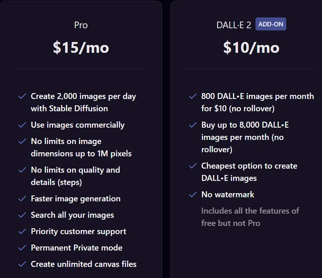Click the ADD-ON badge next to DALL·E 2
Image resolution: width=322 pixels, height=278 pixels.
click(271, 24)
